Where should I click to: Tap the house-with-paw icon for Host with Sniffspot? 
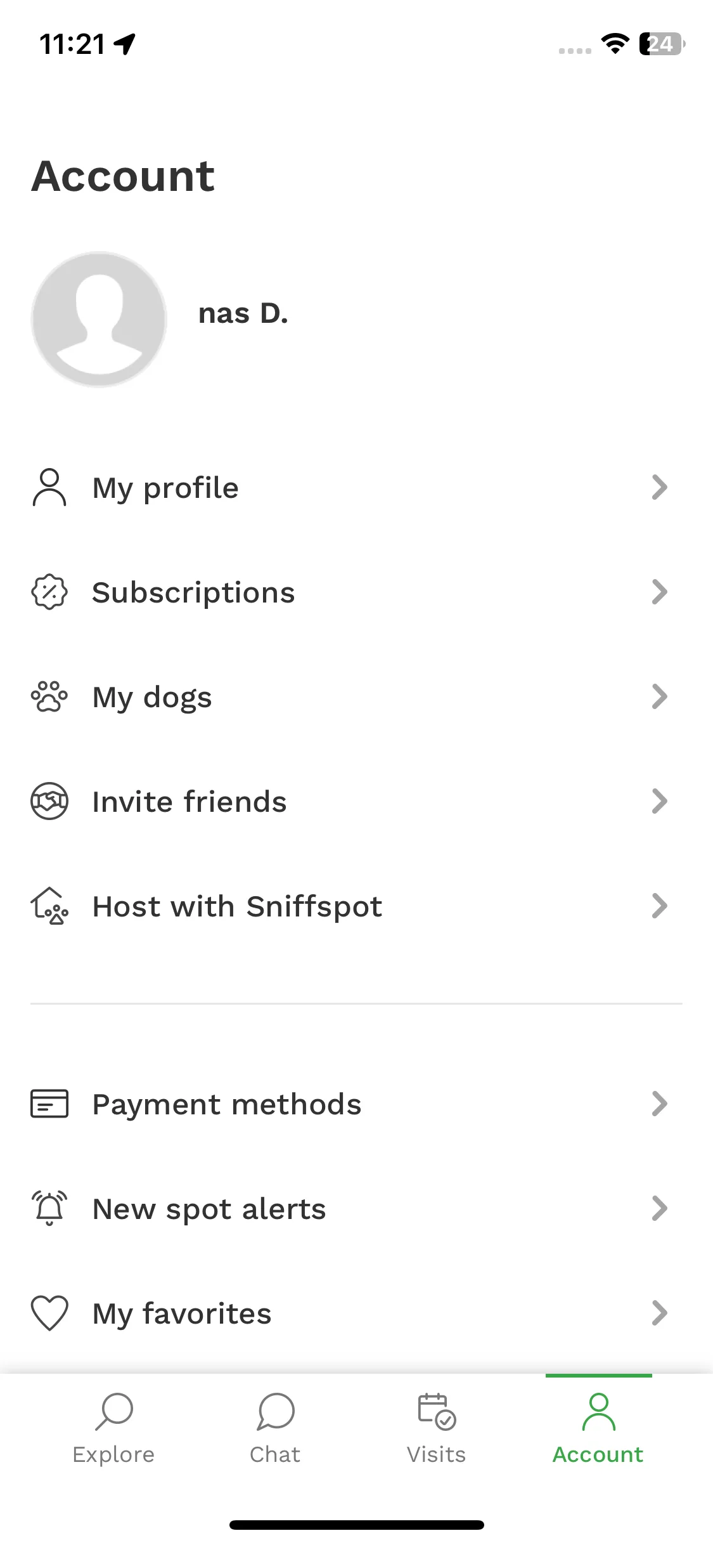[49, 906]
